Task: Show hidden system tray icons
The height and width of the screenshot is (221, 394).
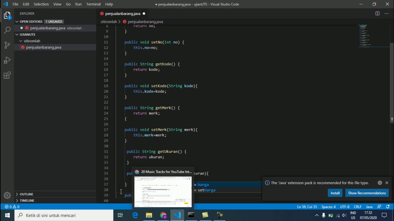Action: pos(316,215)
